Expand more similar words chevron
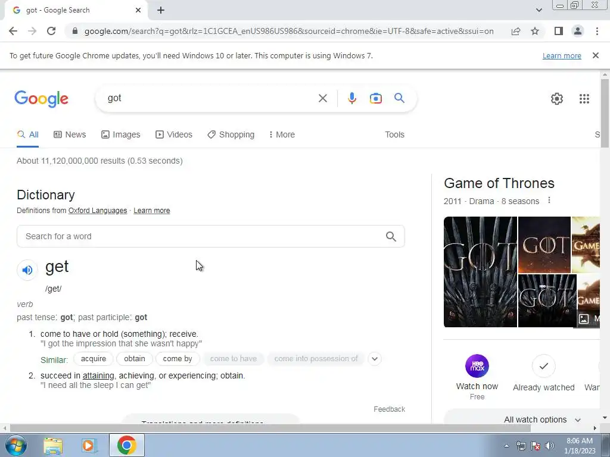Viewport: 610px width, 457px height. (374, 359)
